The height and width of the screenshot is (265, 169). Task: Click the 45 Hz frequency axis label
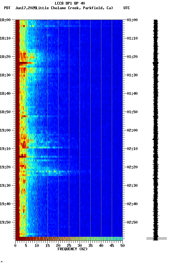[x=112, y=246]
